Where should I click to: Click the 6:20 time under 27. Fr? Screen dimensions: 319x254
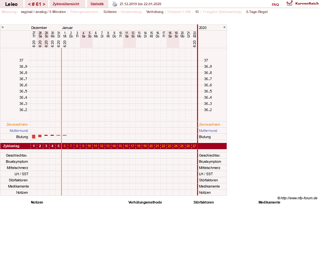[x=34, y=44]
